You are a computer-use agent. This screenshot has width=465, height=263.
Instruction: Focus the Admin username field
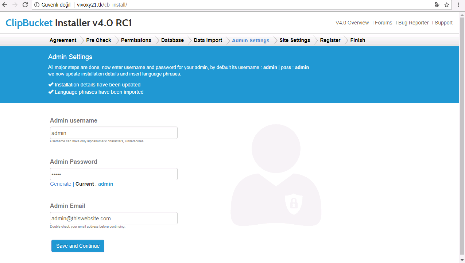(x=114, y=133)
